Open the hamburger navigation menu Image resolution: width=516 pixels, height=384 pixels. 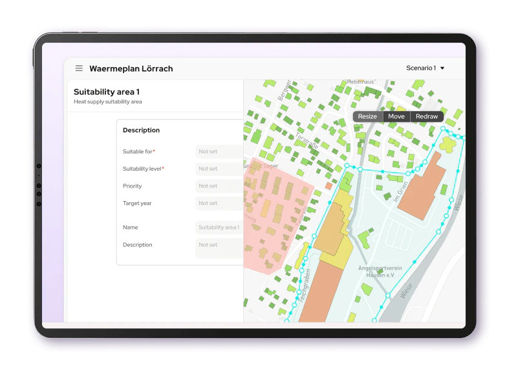coord(79,69)
